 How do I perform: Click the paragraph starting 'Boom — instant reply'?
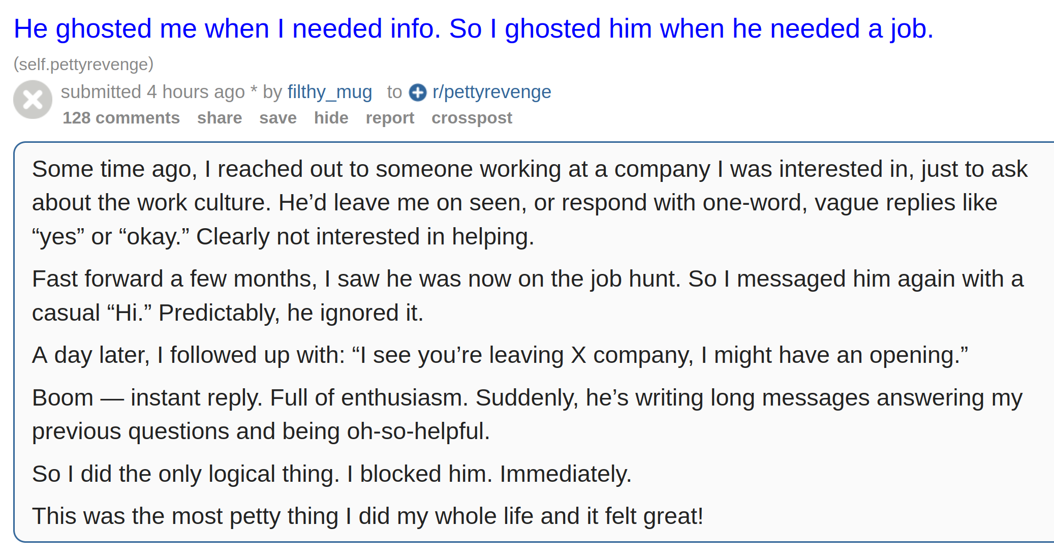tap(527, 414)
